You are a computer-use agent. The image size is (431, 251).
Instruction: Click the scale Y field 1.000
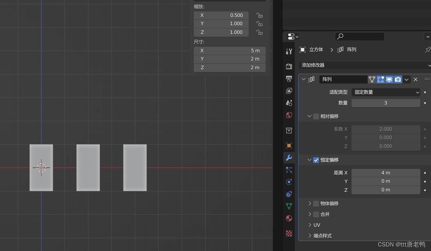221,24
